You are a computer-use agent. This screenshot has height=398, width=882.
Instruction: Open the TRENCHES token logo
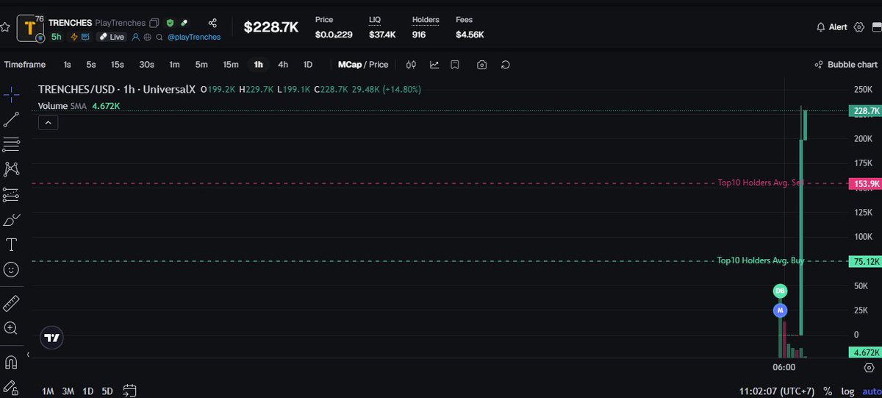pos(30,29)
